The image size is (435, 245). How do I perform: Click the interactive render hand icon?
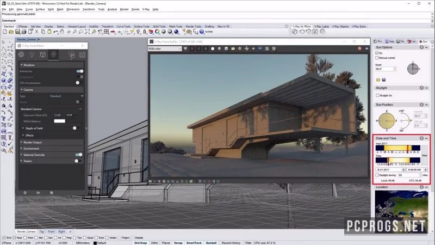pyautogui.click(x=71, y=55)
